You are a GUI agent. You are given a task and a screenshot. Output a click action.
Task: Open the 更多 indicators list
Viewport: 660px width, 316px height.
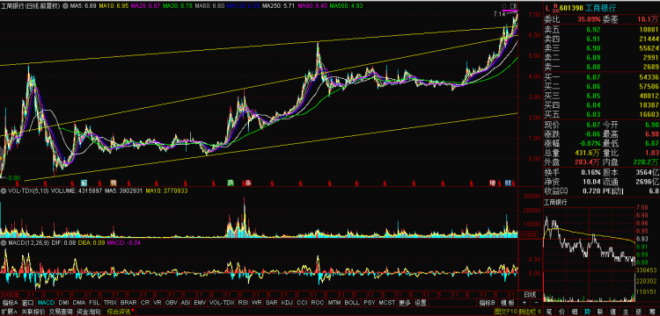pos(405,303)
